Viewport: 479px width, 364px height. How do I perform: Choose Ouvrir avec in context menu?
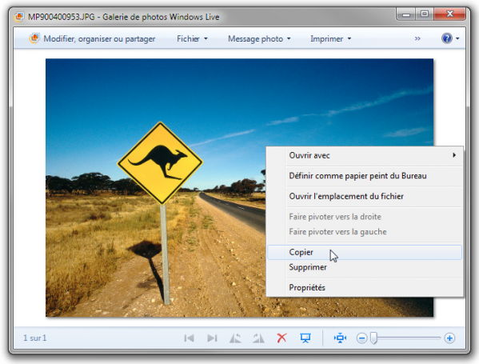point(365,155)
